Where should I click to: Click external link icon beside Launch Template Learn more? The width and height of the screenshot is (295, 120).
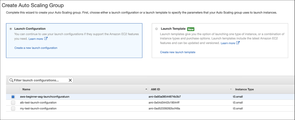point(238,43)
